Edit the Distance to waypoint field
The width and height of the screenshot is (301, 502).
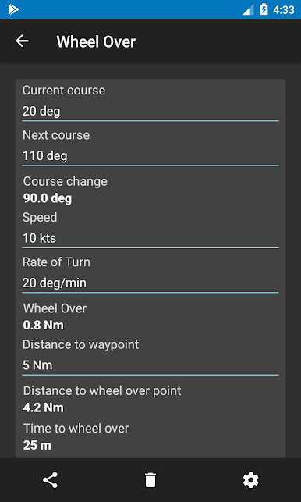150,365
